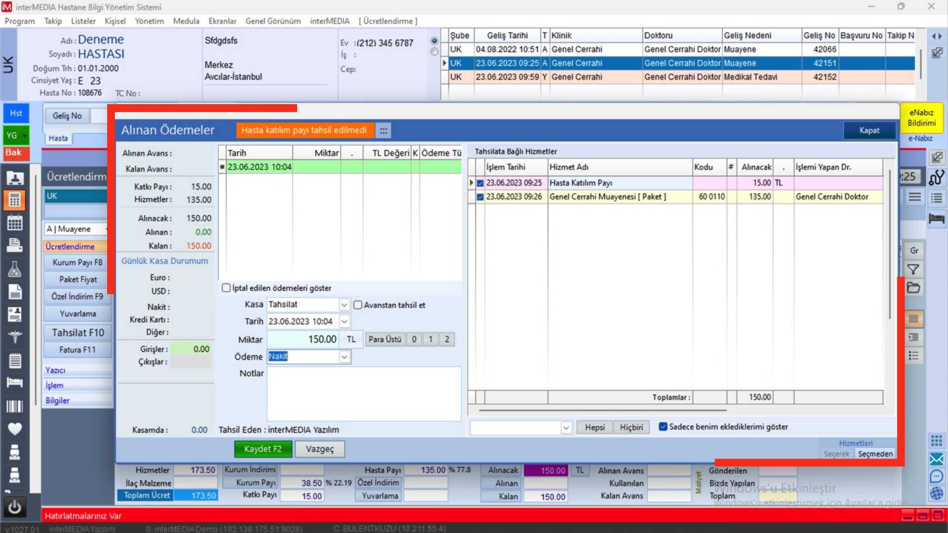Viewport: 948px width, 533px height.
Task: Uncheck 'Sadece benim eklediklerimi göster'
Action: (663, 426)
